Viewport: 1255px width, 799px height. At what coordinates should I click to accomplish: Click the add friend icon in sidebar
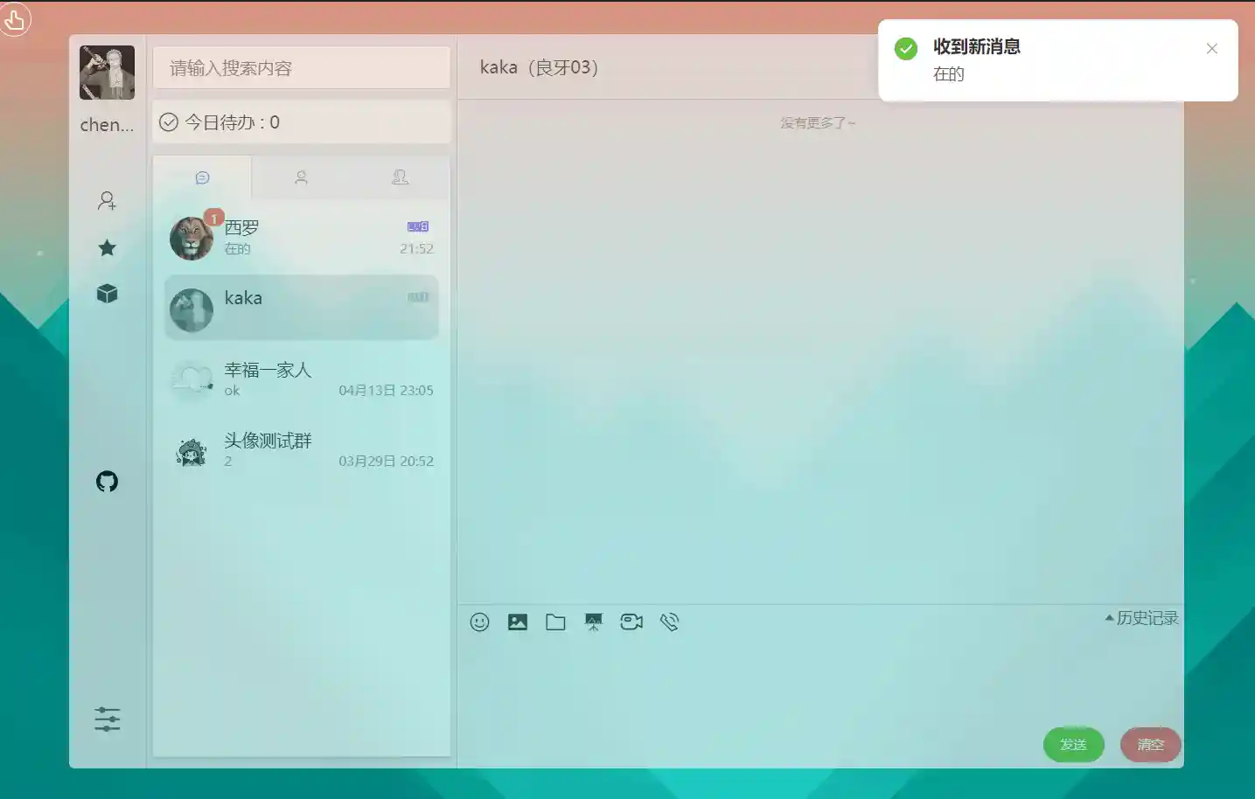(107, 201)
